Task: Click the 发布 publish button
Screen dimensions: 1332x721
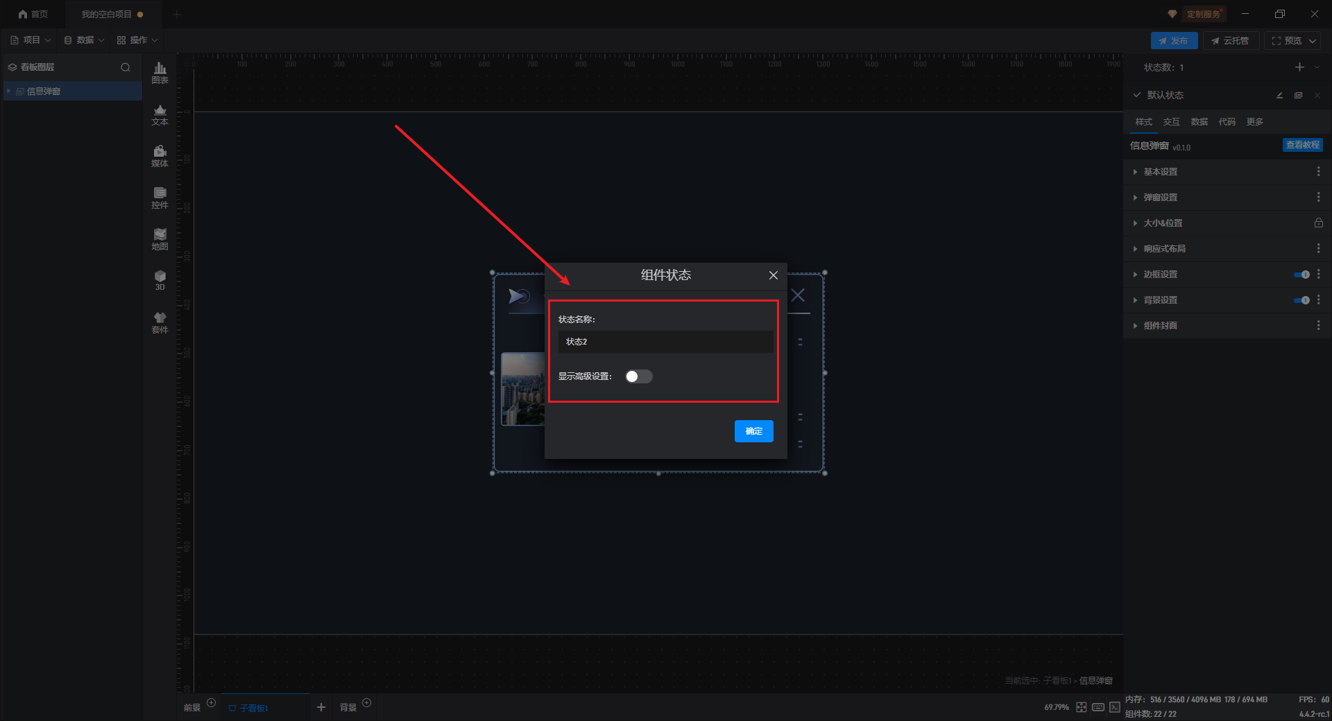Action: click(x=1174, y=41)
